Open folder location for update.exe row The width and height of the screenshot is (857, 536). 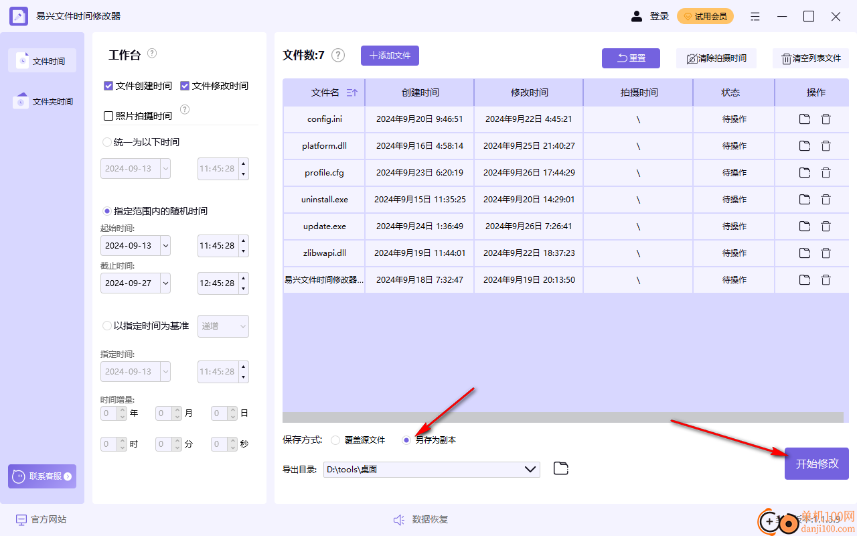click(805, 226)
